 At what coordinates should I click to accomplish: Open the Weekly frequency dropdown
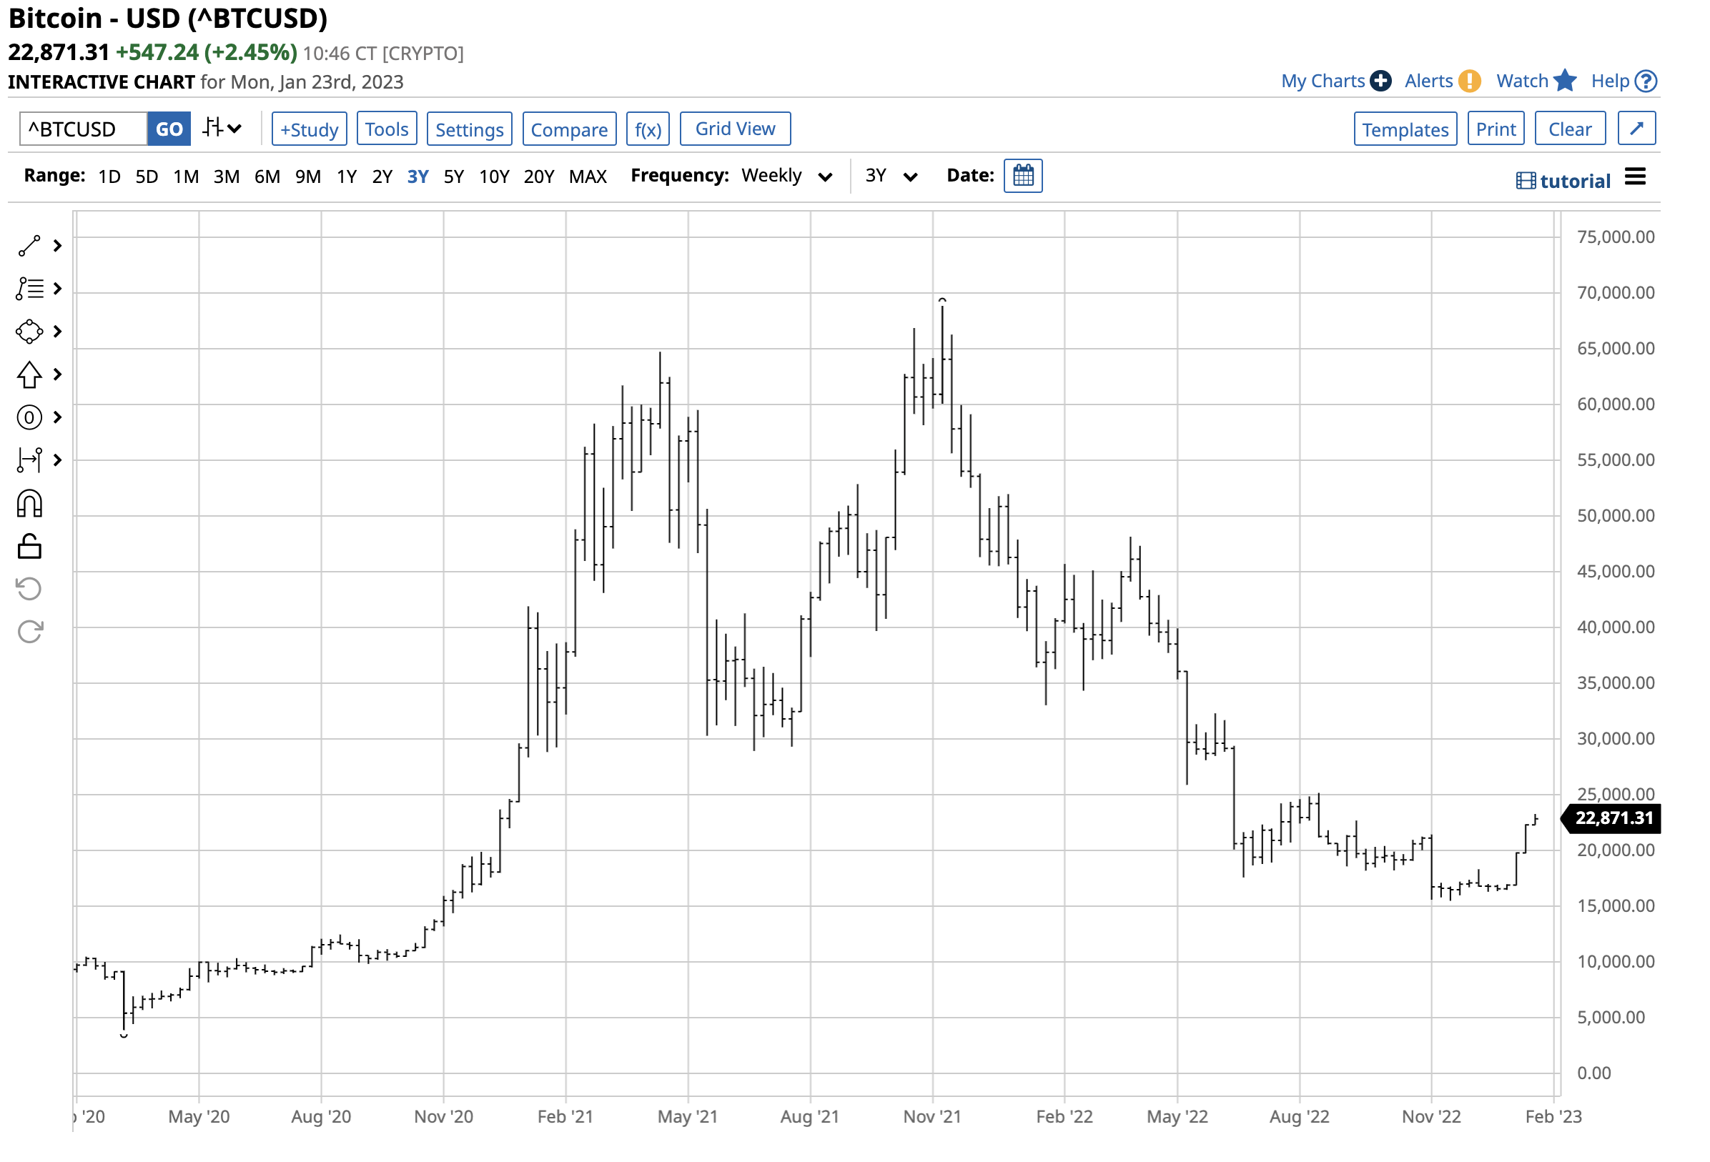point(786,176)
